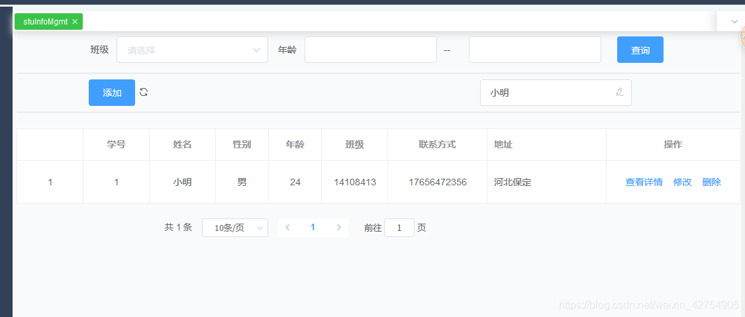
Task: Open 查看详情 for 小明
Action: click(644, 182)
